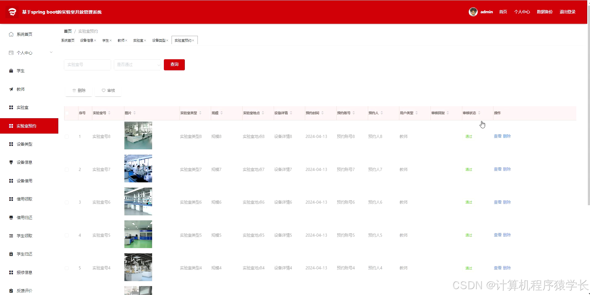
Task: Click the 教师 paper-plane icon
Action: [11, 89]
